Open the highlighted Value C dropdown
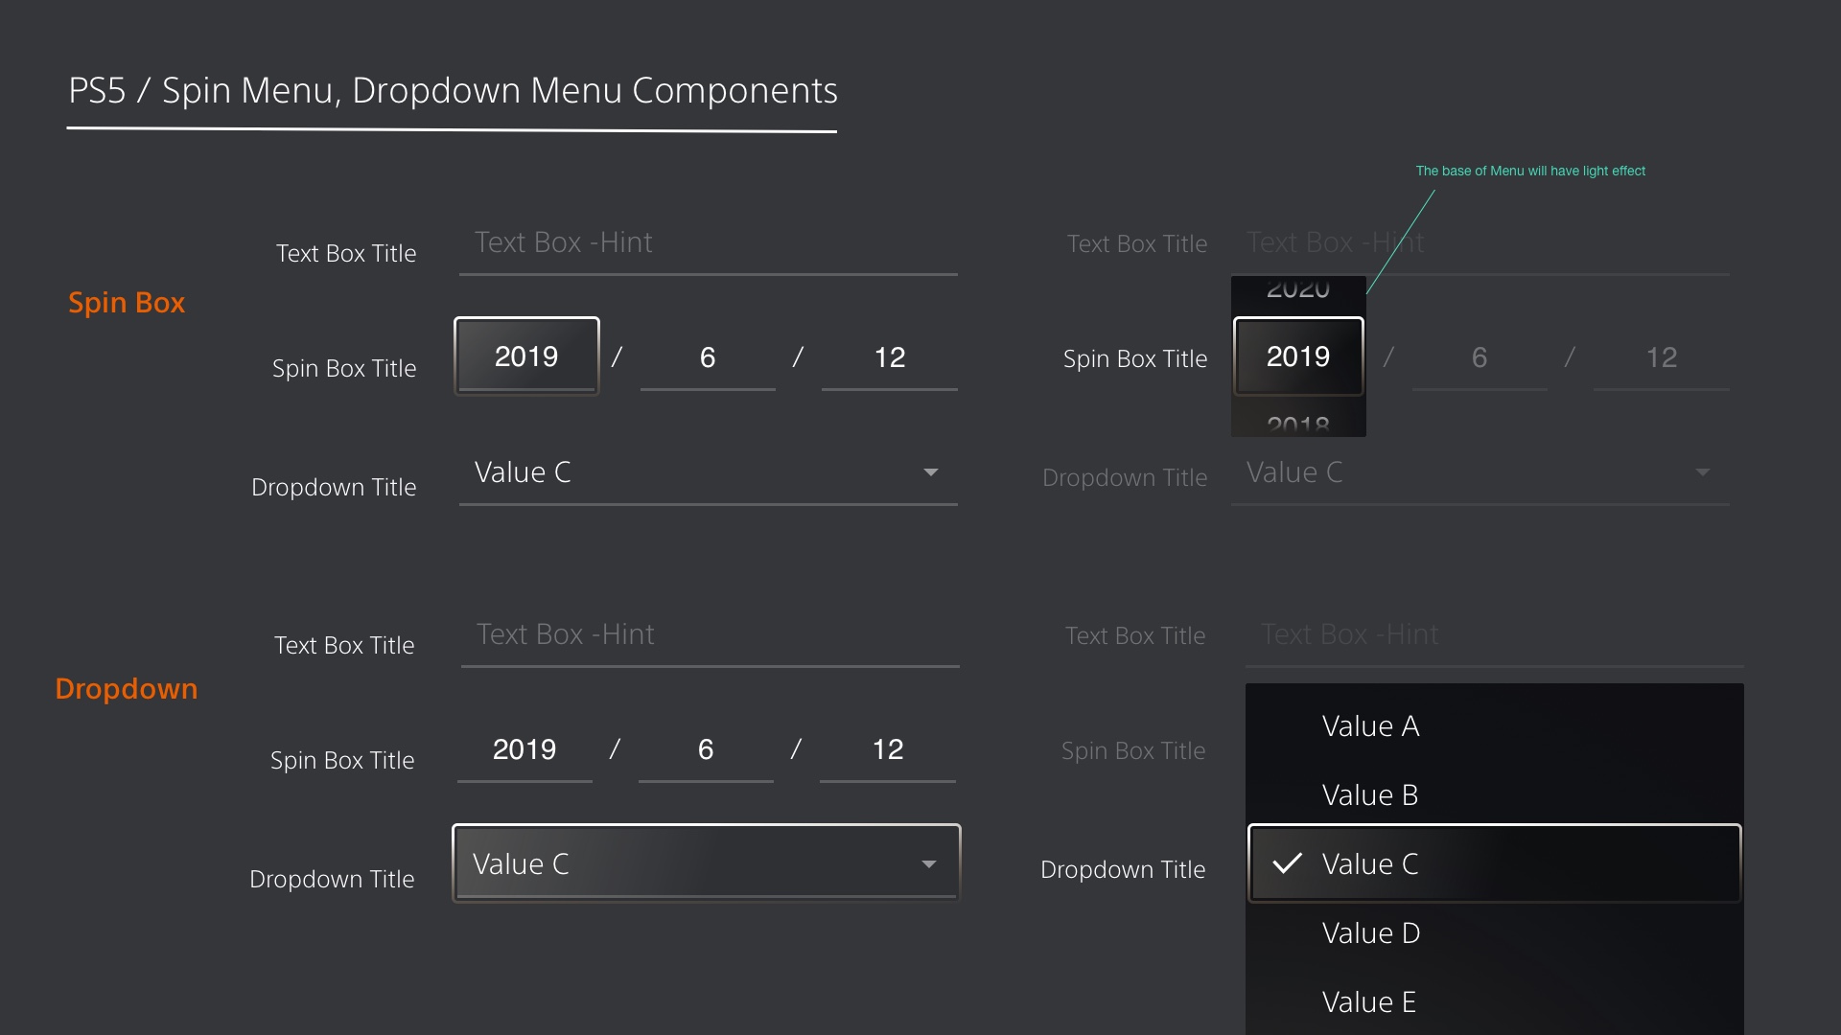The height and width of the screenshot is (1035, 1841). pyautogui.click(x=706, y=863)
